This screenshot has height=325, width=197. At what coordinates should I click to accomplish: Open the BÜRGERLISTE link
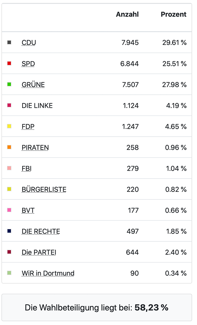point(44,189)
